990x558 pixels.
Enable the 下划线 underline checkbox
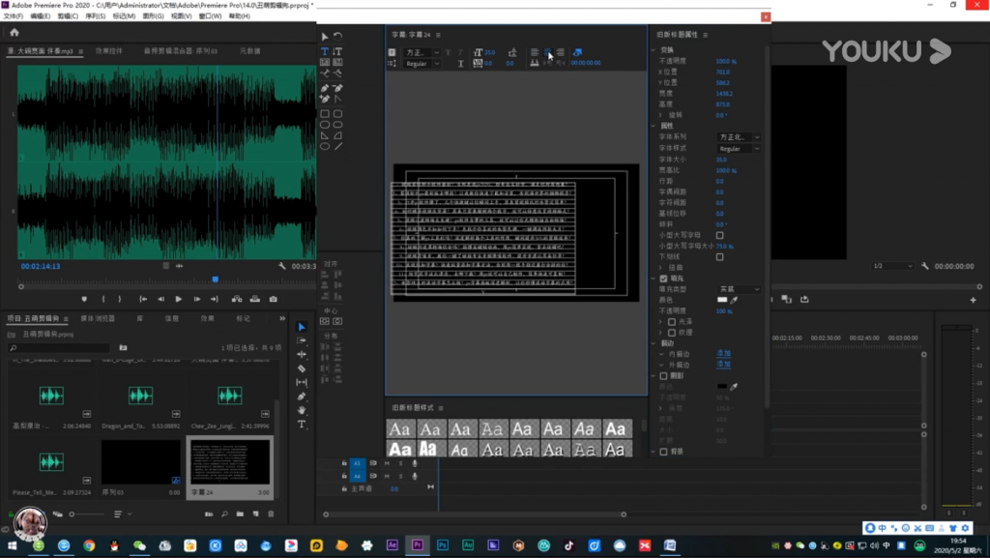click(x=719, y=257)
